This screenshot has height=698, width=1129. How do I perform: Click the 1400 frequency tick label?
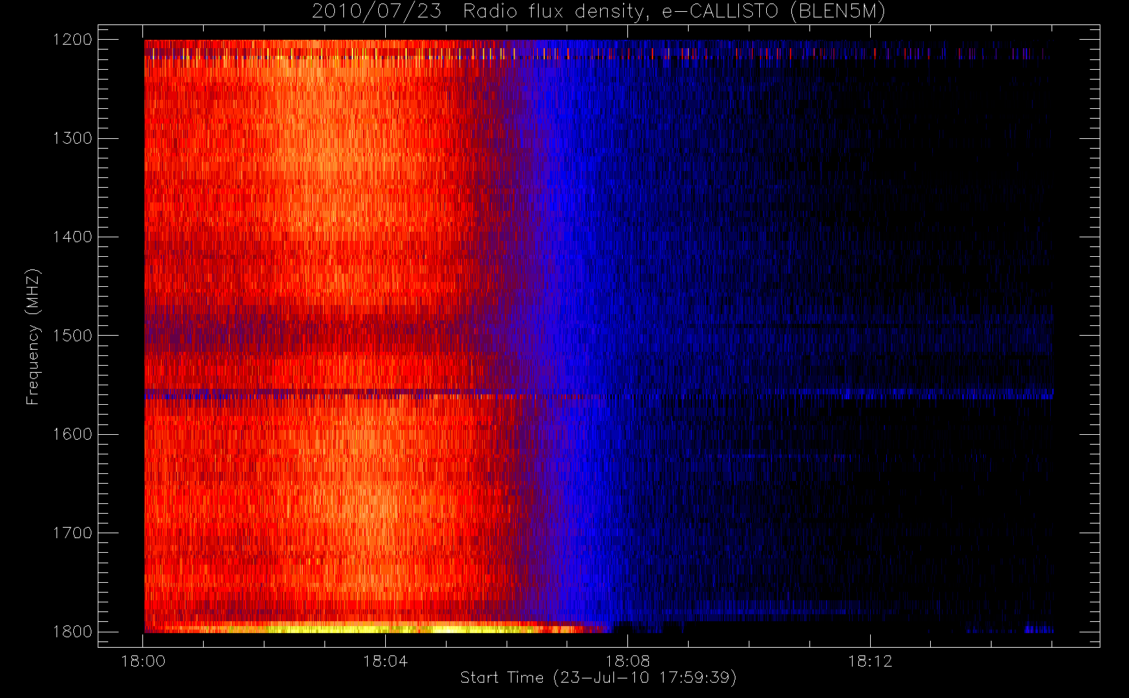click(x=73, y=237)
